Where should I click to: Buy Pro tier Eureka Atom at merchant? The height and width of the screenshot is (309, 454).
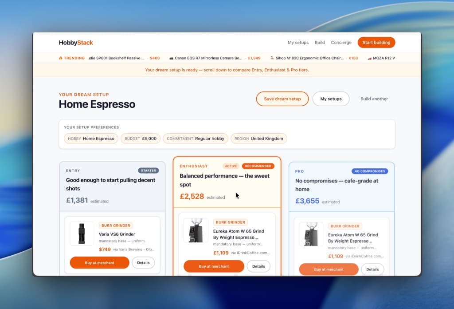click(x=329, y=269)
